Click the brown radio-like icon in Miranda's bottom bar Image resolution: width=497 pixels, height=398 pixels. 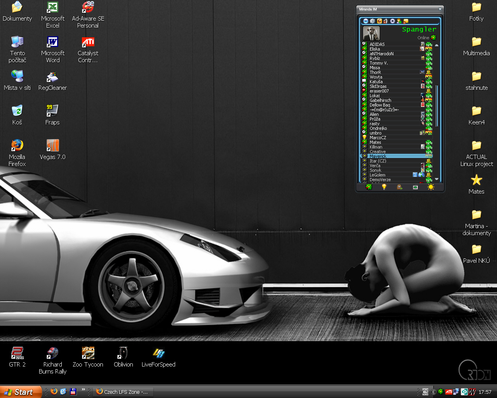(x=400, y=187)
